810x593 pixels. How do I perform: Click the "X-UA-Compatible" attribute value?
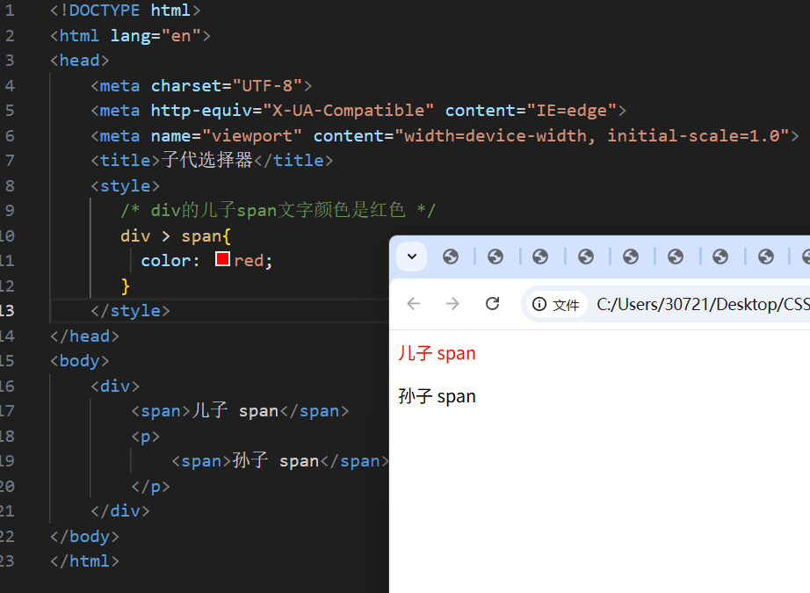[x=348, y=111]
